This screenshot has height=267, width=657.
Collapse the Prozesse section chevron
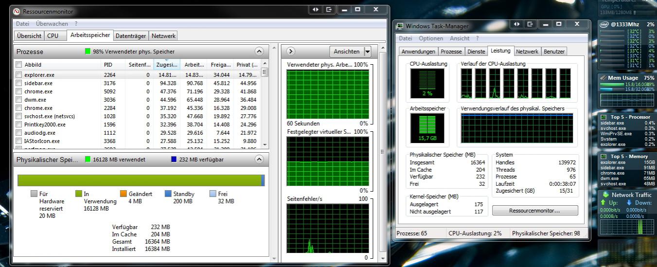[259, 52]
